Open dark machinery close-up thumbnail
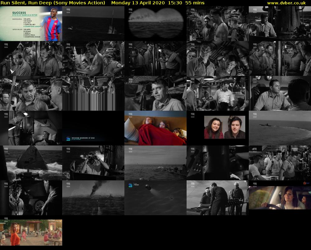 tap(218, 163)
